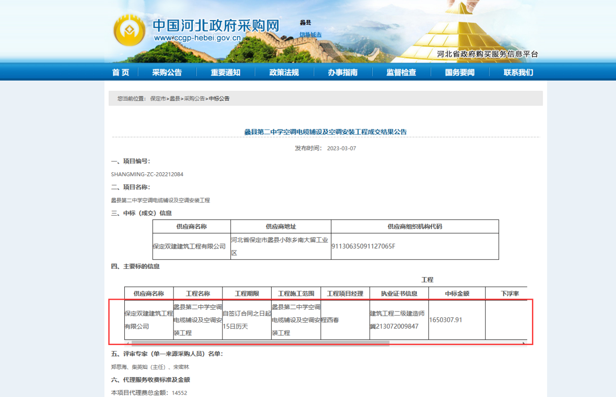616x397 pixels.
Task: Click the 中标金额 column header
Action: click(x=457, y=293)
